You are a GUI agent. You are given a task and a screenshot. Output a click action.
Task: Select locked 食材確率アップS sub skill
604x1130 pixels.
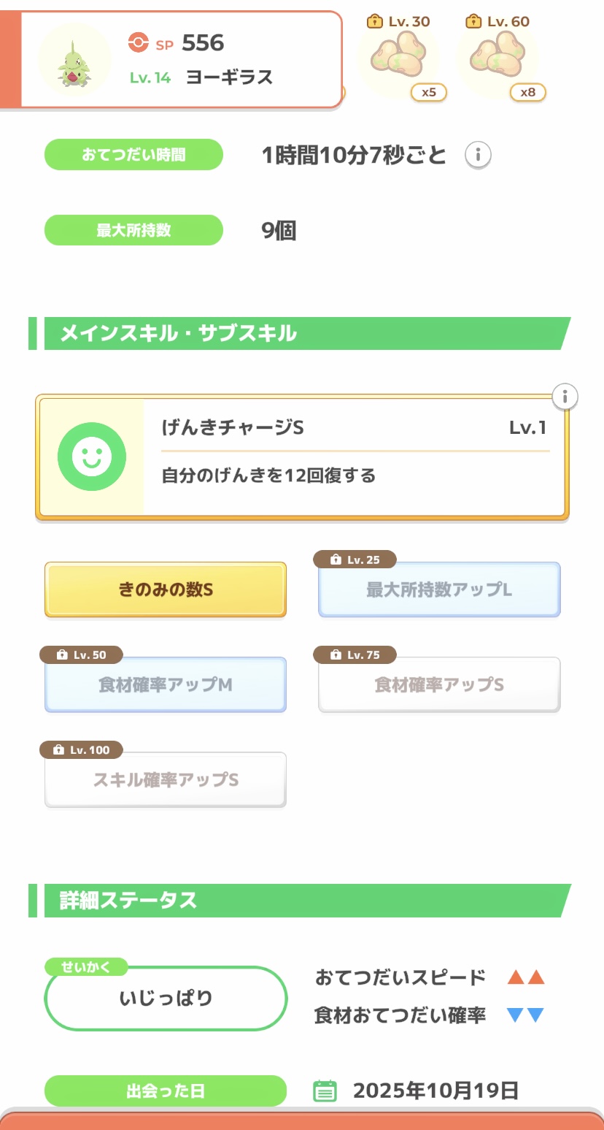click(439, 684)
